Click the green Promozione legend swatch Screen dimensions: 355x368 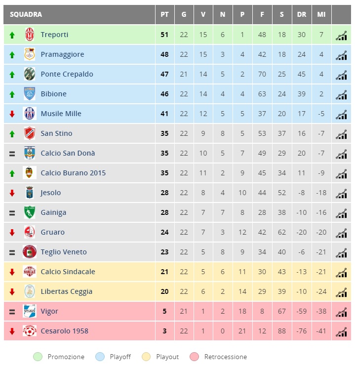point(38,357)
